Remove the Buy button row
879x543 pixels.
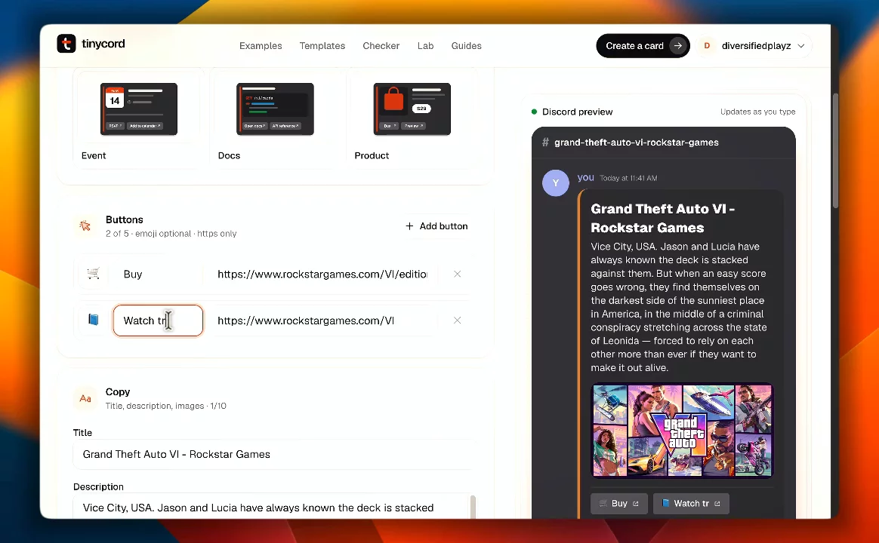pyautogui.click(x=458, y=274)
